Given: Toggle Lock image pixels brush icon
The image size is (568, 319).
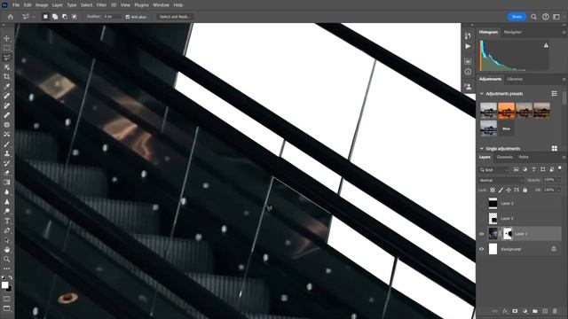Looking at the screenshot, I should click(x=501, y=190).
